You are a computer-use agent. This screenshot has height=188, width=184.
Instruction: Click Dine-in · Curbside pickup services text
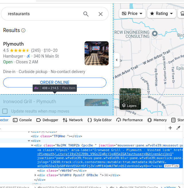click(44, 72)
